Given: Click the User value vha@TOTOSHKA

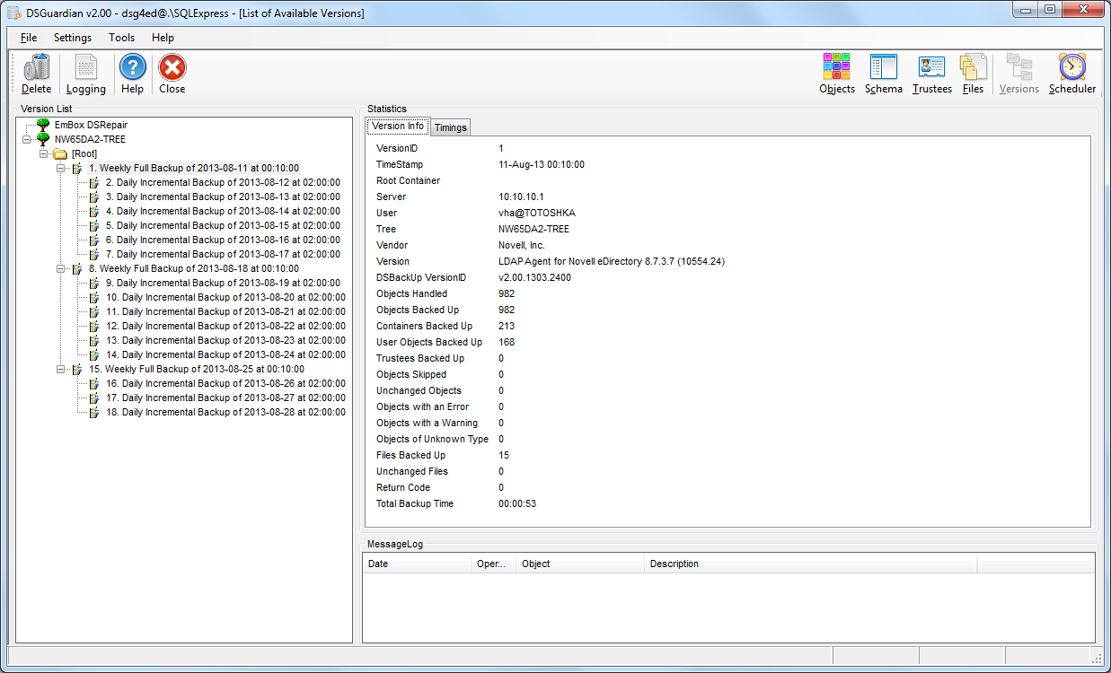Looking at the screenshot, I should pyautogui.click(x=536, y=213).
